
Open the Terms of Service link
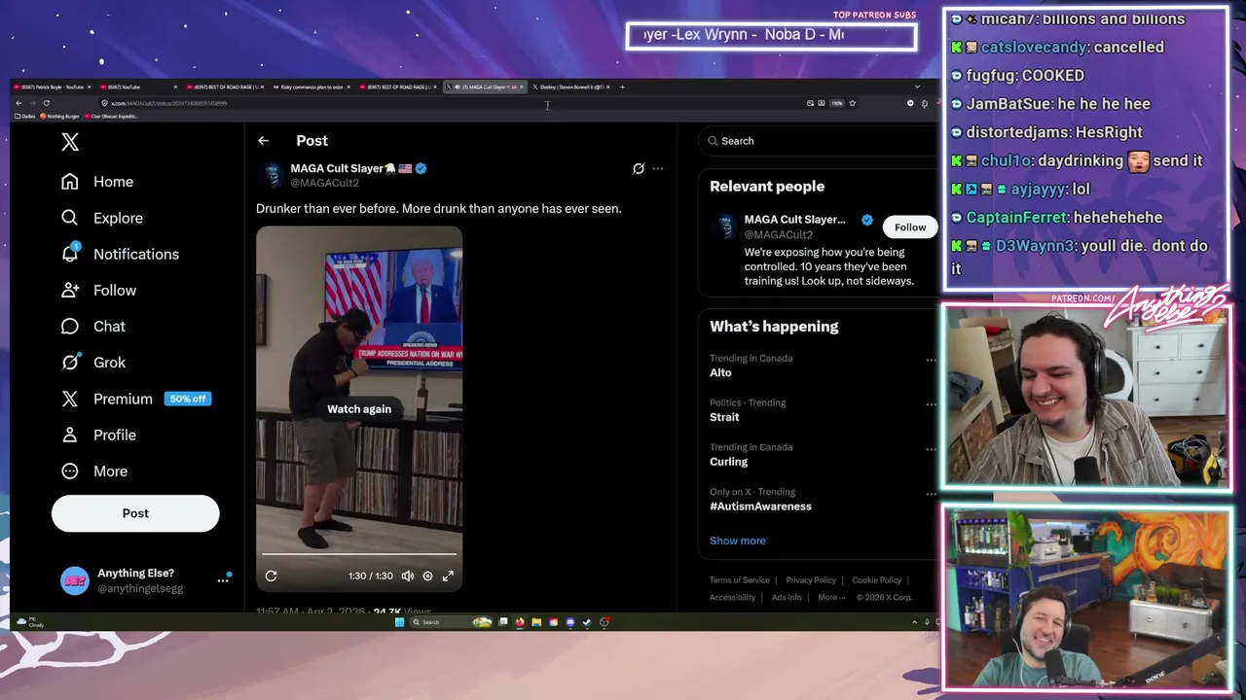(x=740, y=580)
